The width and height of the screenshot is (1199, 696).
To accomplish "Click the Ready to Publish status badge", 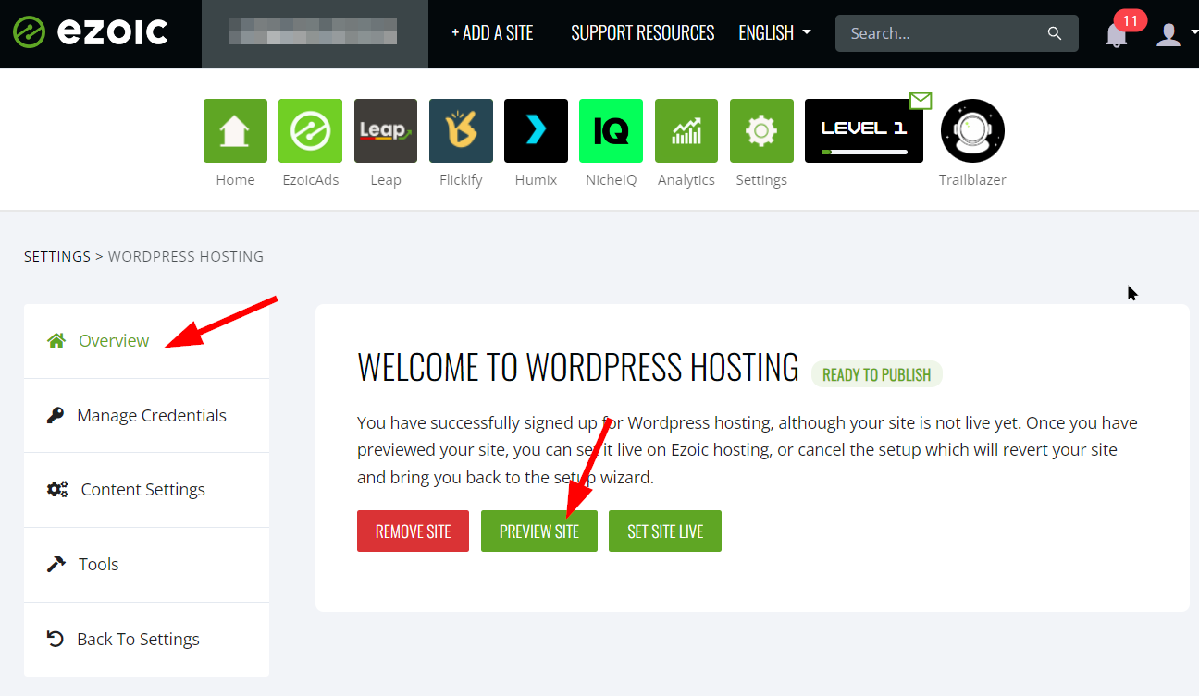I will (877, 374).
